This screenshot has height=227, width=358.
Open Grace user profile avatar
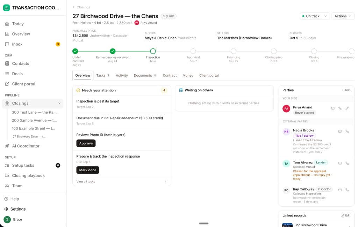(7, 219)
